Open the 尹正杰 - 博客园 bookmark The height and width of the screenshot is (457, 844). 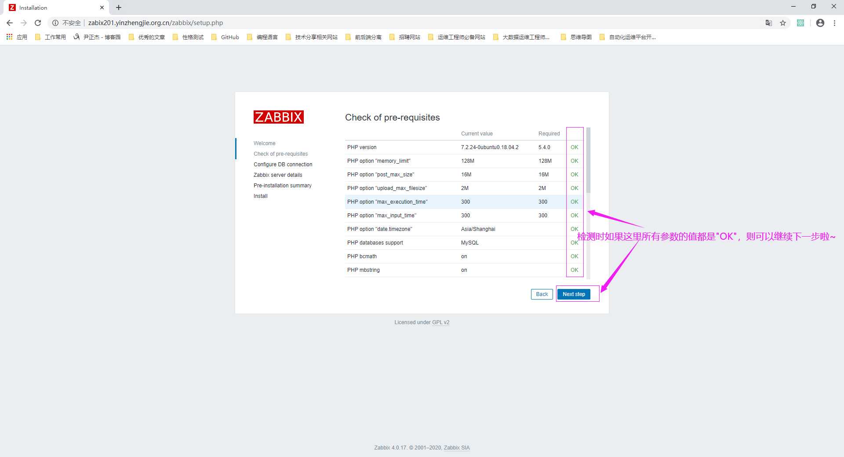click(97, 37)
